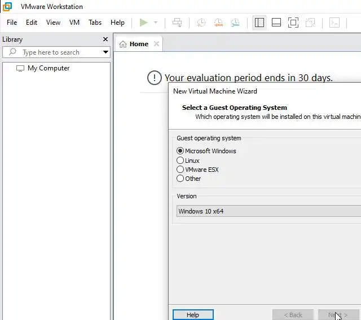Click the evaluation warning exclamation icon

coord(154,78)
